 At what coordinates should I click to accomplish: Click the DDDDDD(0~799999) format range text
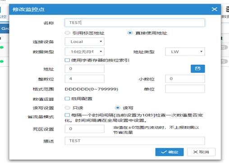pos(92,89)
